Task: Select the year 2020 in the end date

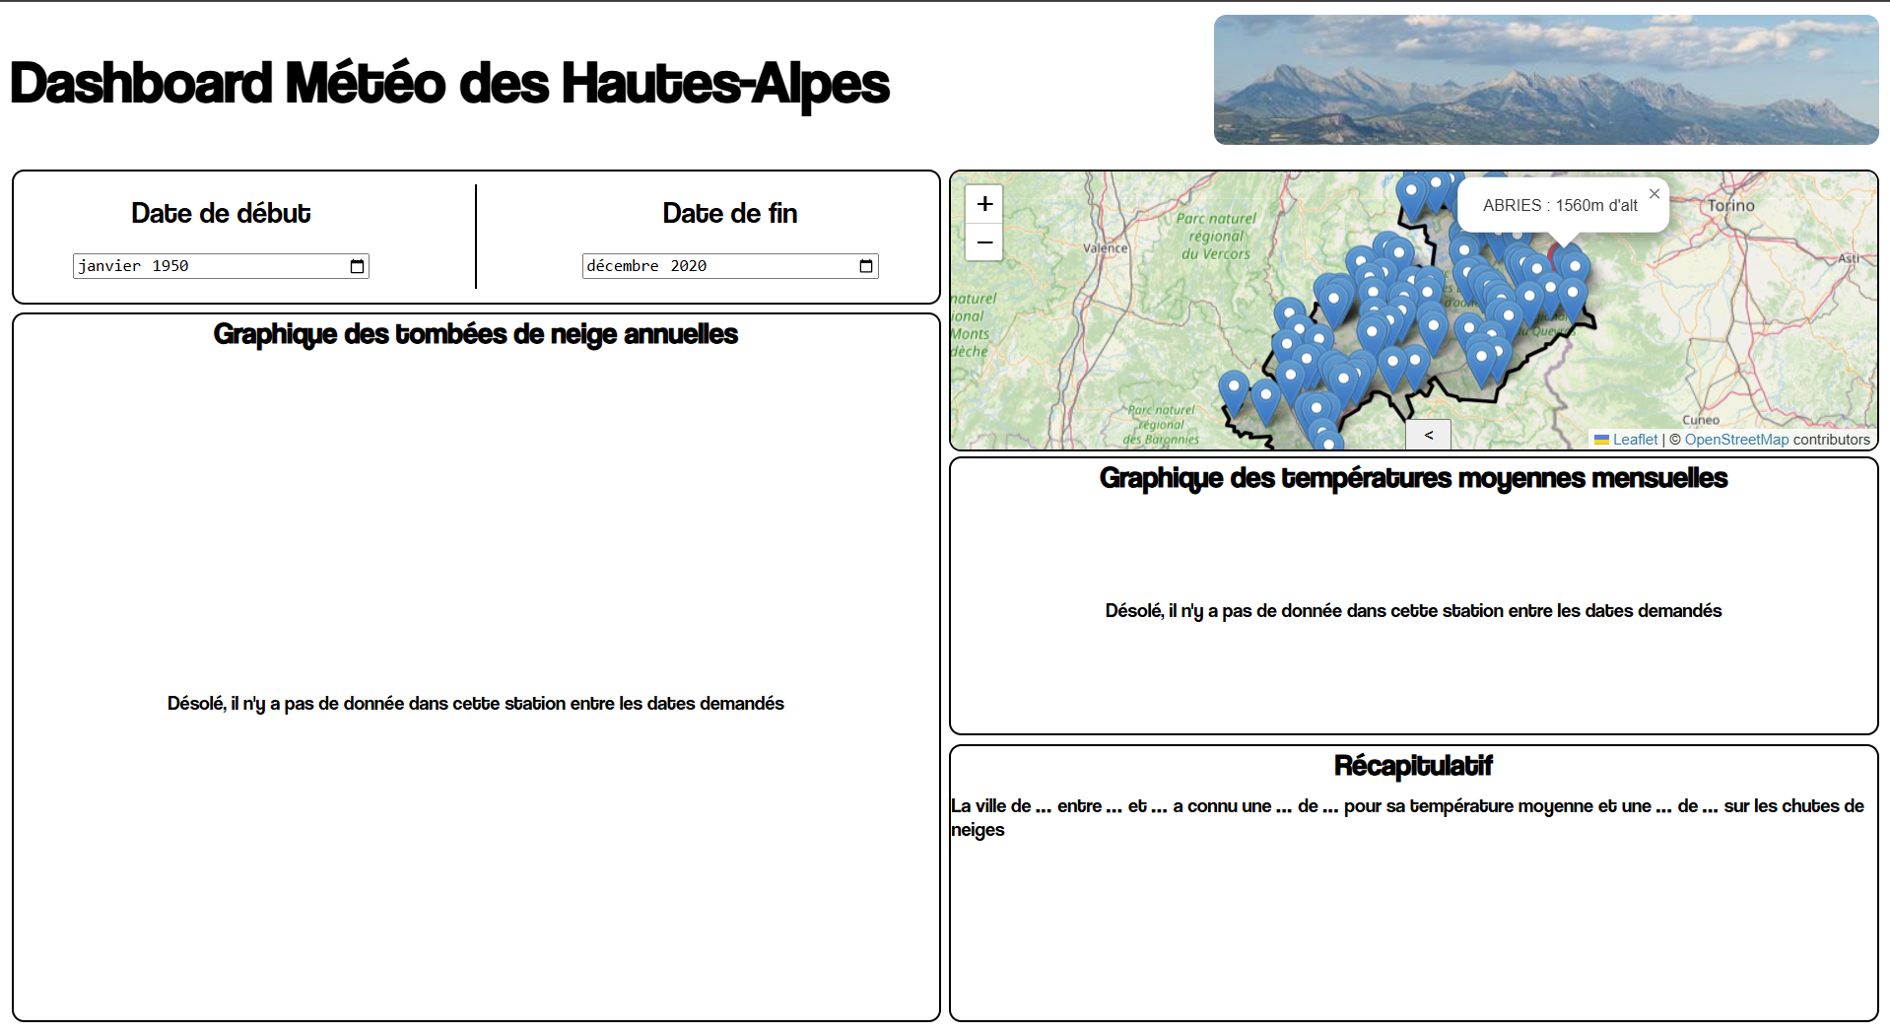Action: click(x=688, y=266)
